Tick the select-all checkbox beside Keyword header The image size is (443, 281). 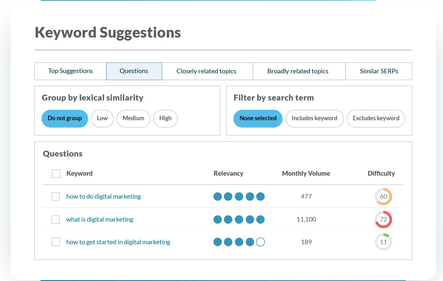pyautogui.click(x=56, y=174)
